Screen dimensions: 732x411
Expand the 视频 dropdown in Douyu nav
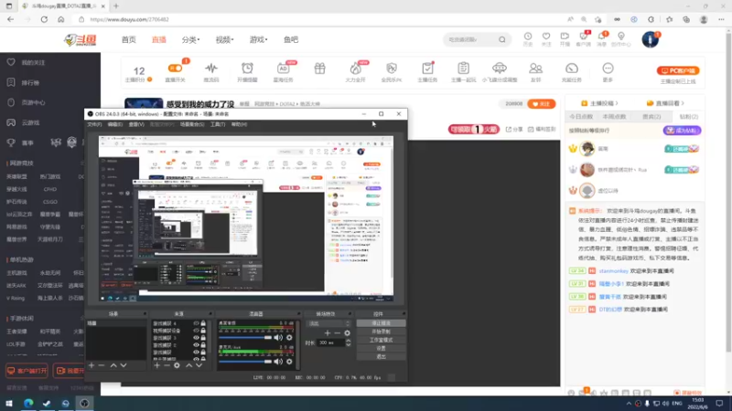tap(224, 39)
